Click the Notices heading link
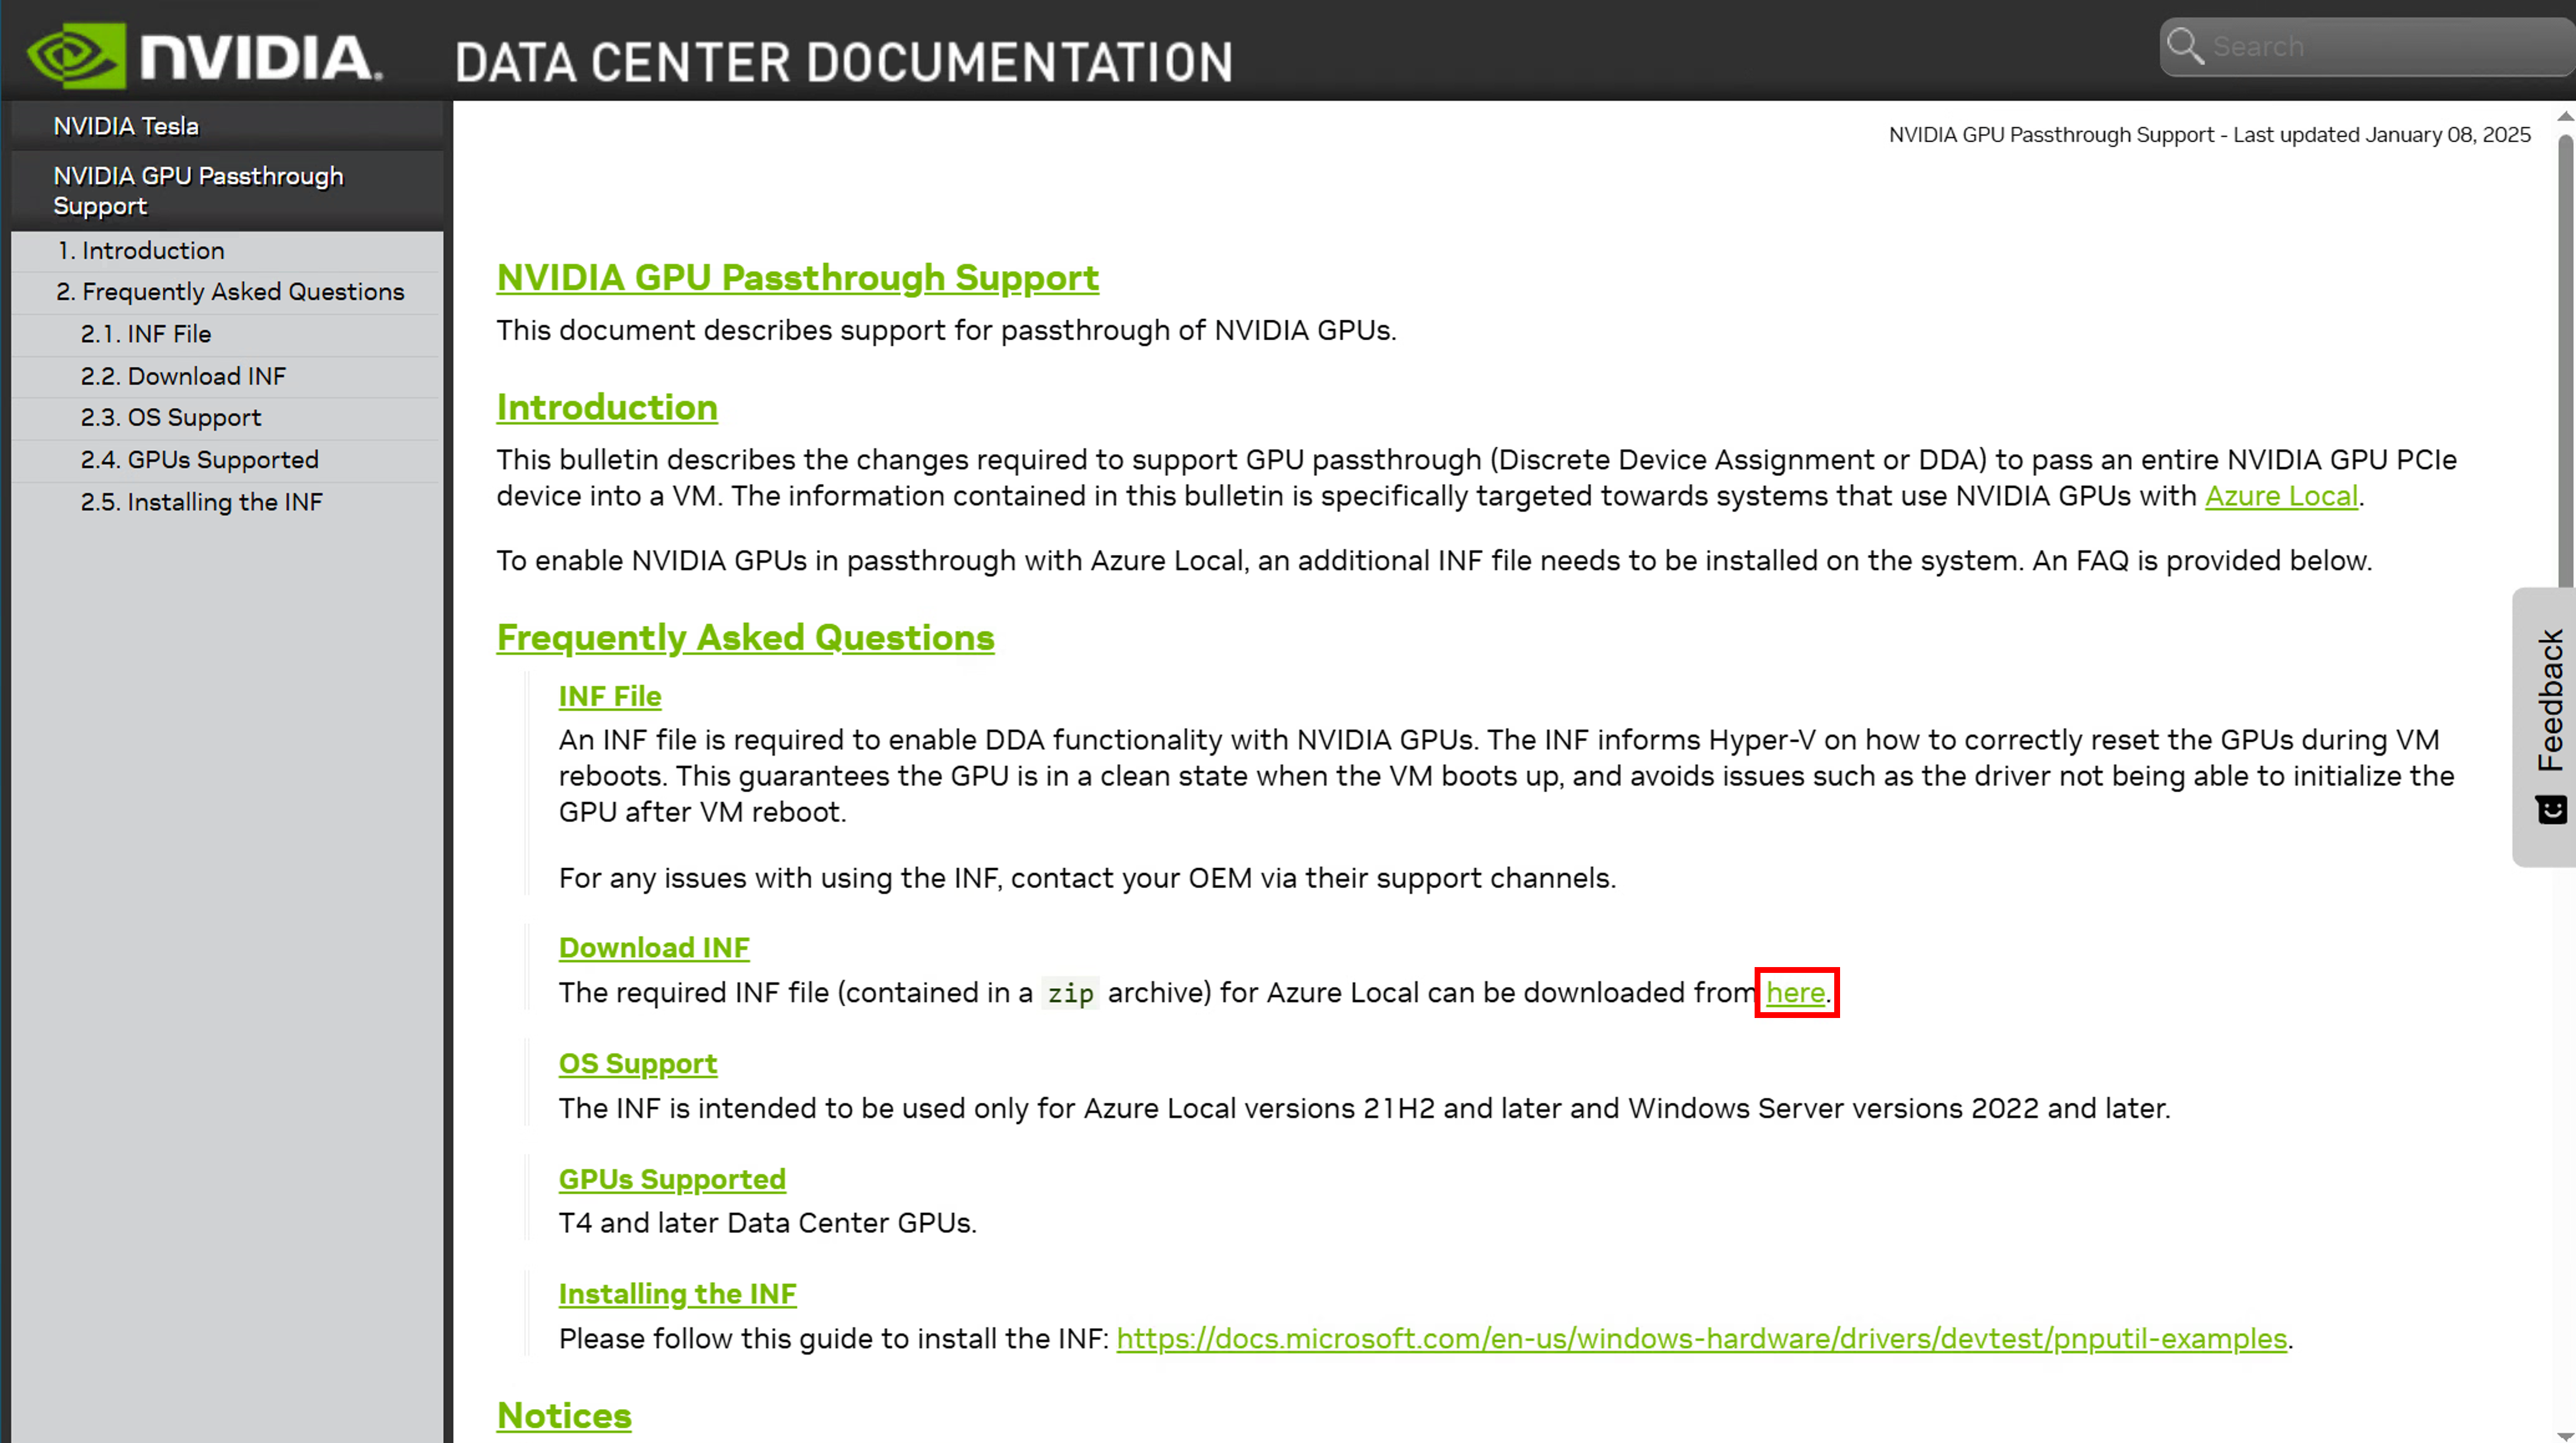 [564, 1417]
